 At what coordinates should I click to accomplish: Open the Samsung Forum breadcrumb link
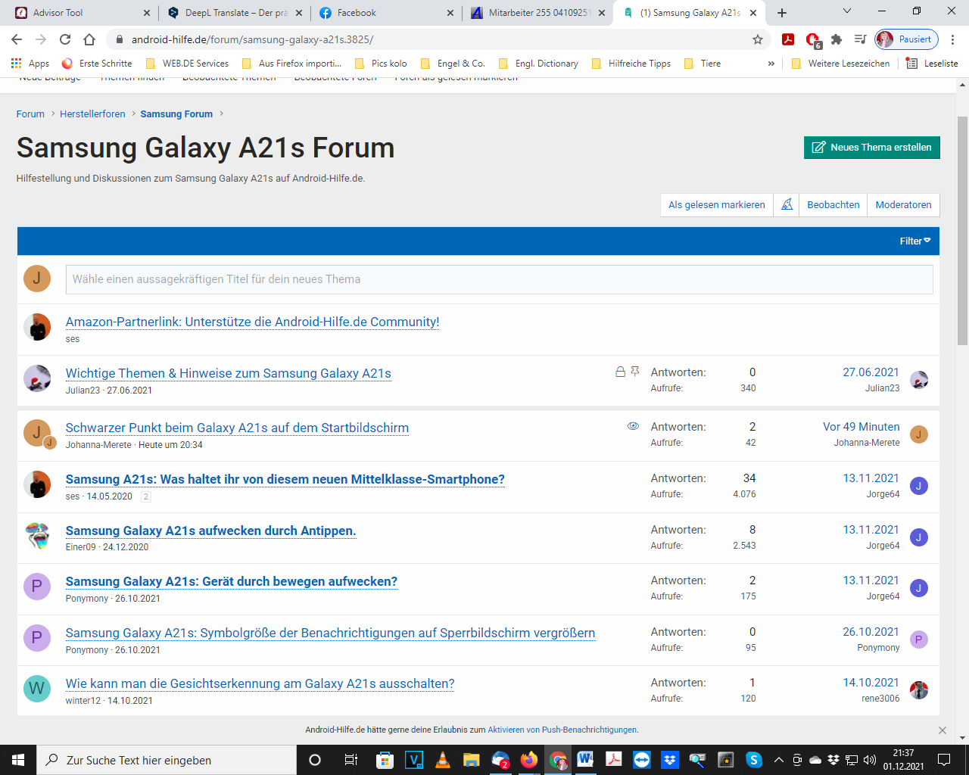[176, 114]
